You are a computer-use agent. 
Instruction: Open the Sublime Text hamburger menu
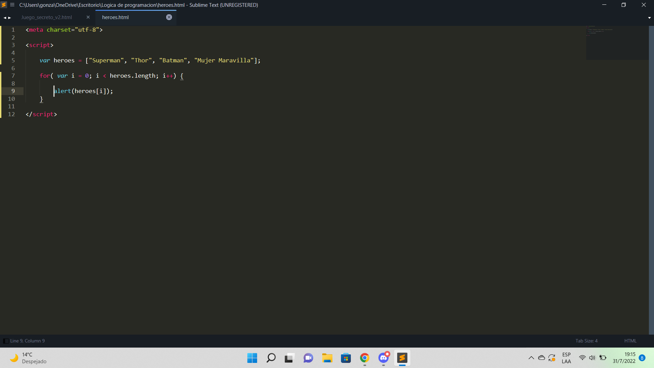pyautogui.click(x=12, y=5)
